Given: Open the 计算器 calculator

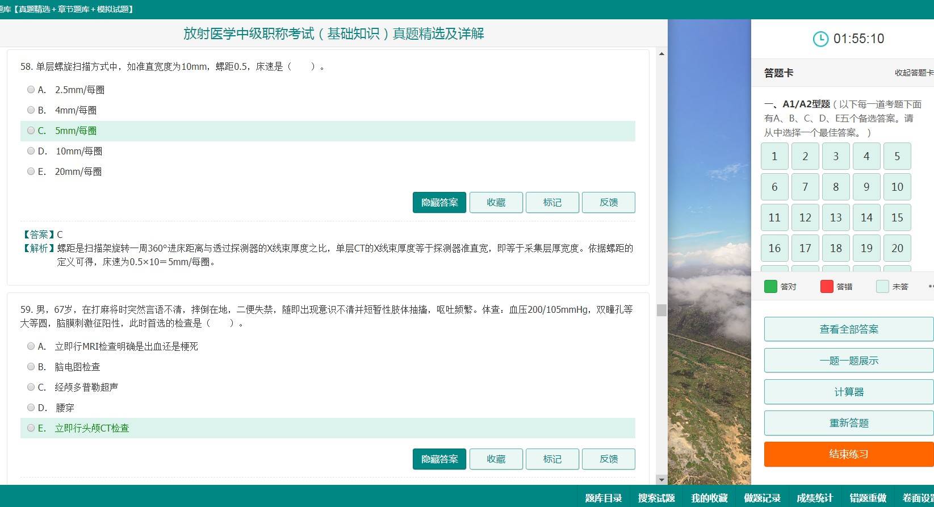Looking at the screenshot, I should click(x=849, y=392).
